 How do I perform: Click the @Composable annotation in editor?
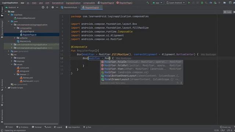coord(79,47)
